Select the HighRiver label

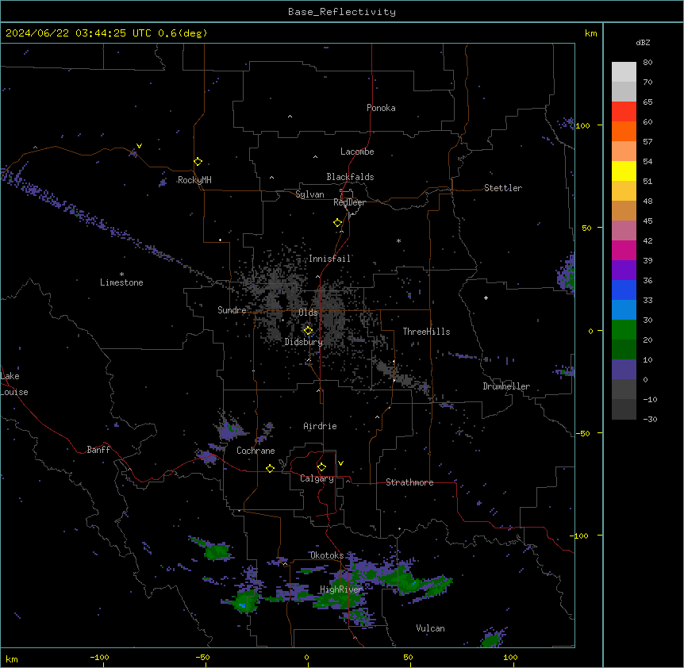point(341,589)
